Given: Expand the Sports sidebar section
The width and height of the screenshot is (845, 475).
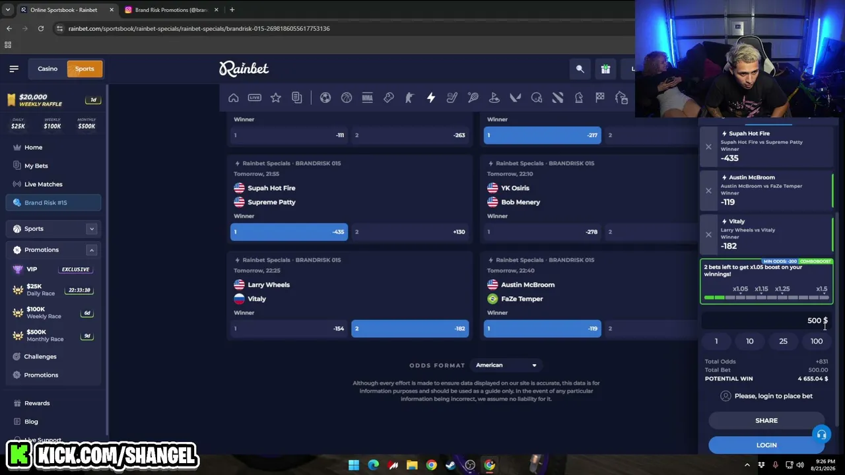Looking at the screenshot, I should 92,229.
